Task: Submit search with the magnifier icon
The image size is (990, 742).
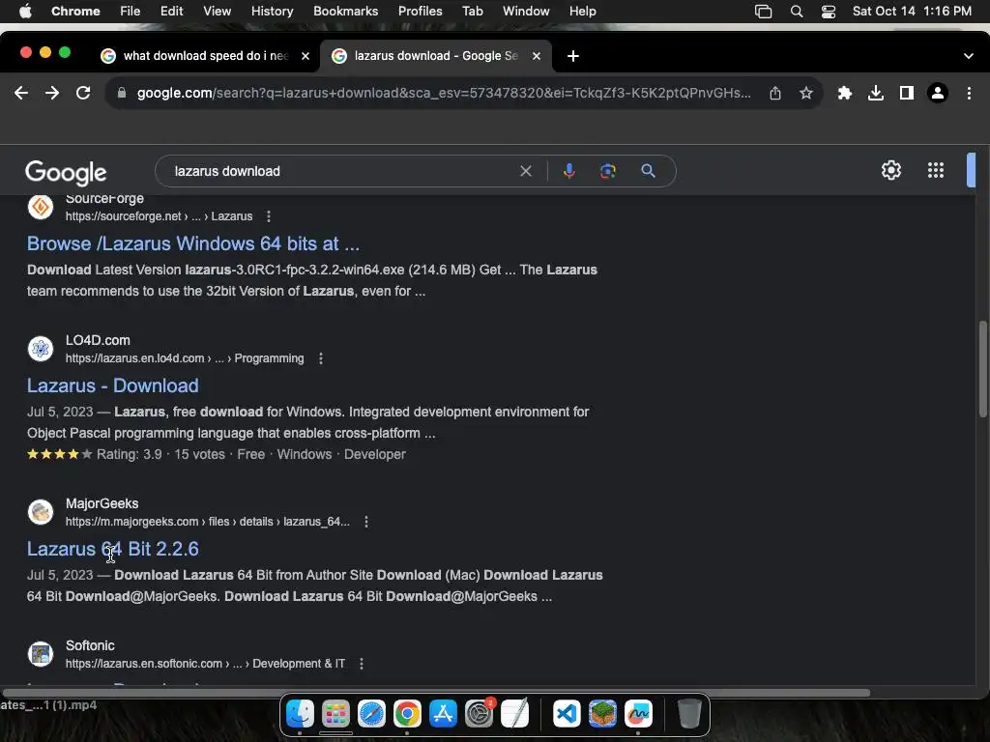Action: click(x=648, y=171)
